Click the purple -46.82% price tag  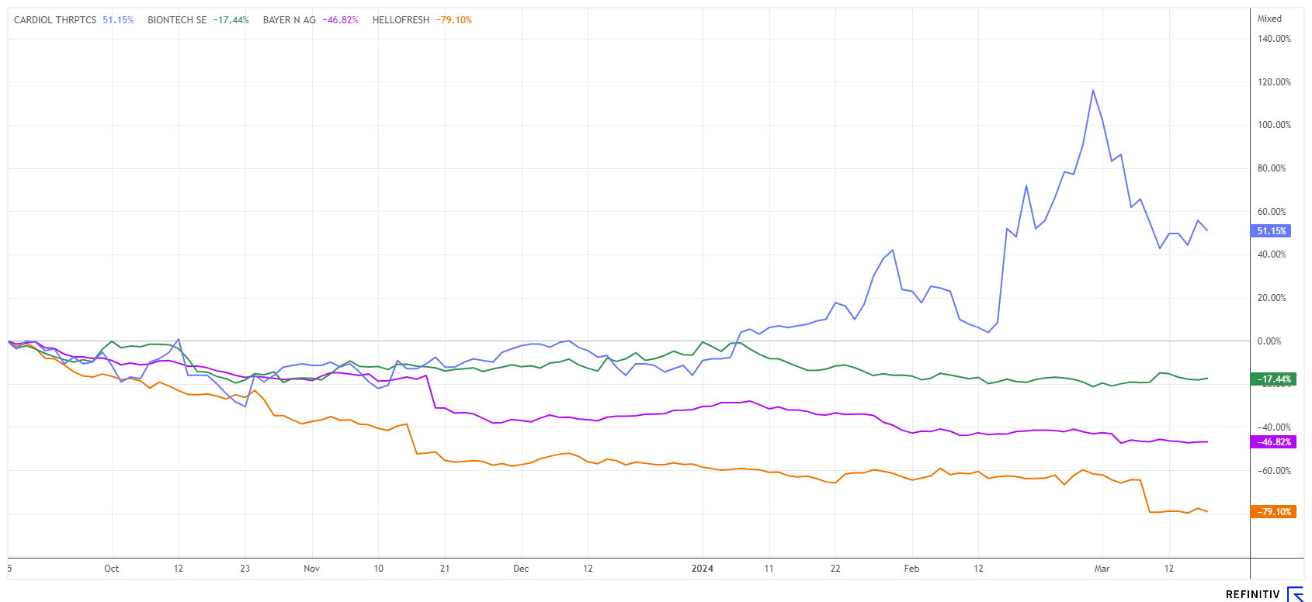pos(1273,442)
